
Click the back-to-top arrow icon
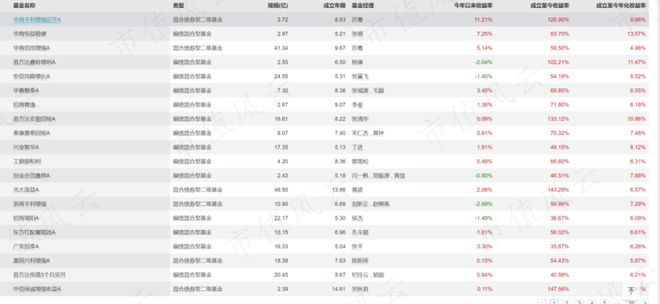coord(631,290)
